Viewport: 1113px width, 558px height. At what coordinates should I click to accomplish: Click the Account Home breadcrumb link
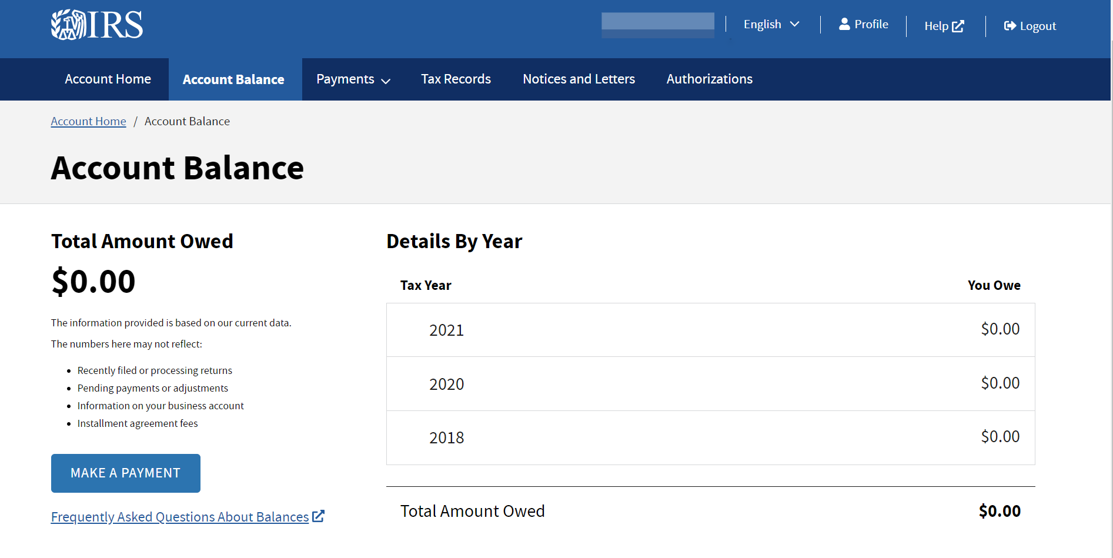[88, 121]
